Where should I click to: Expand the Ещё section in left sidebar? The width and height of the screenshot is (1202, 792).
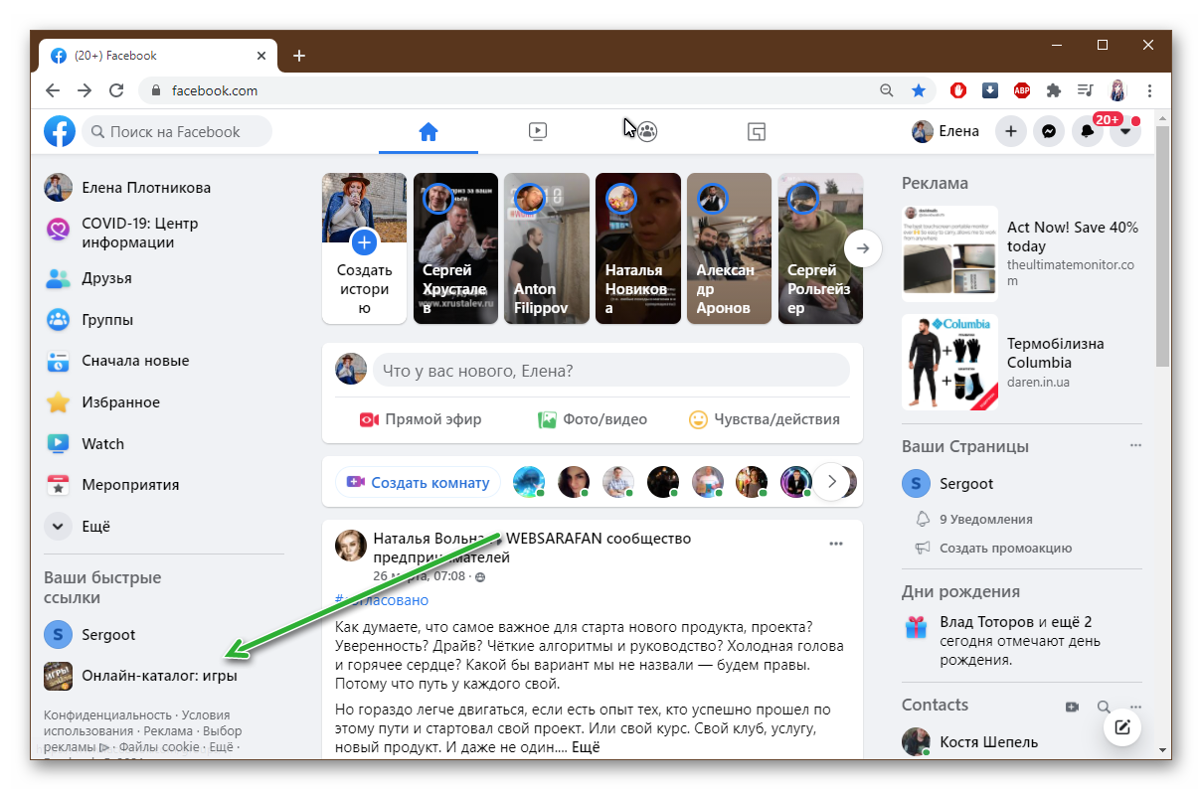click(59, 527)
